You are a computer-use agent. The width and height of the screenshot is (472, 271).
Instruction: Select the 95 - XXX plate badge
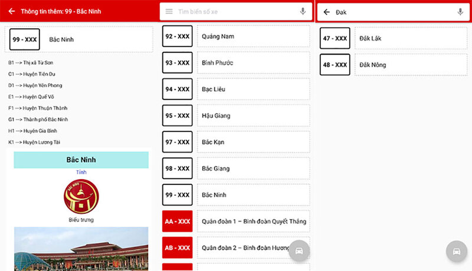click(178, 115)
